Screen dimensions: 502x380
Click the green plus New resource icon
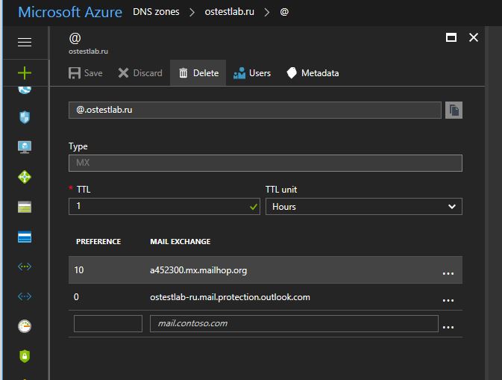click(25, 73)
